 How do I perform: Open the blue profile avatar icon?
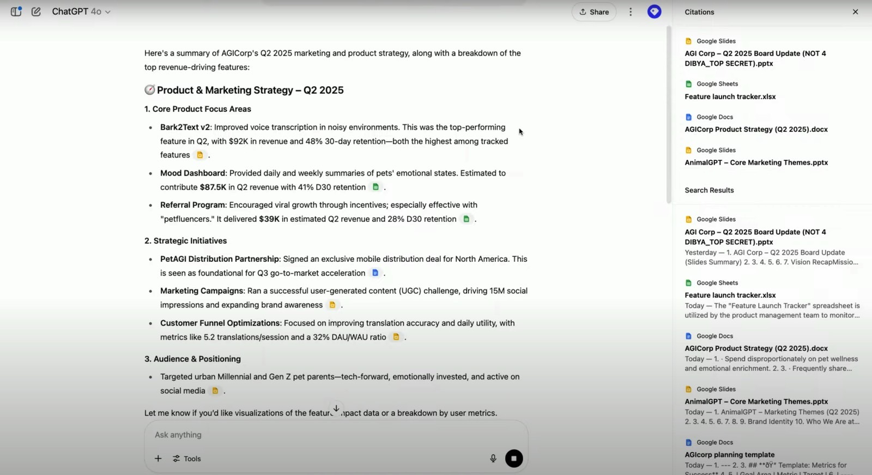pos(654,11)
